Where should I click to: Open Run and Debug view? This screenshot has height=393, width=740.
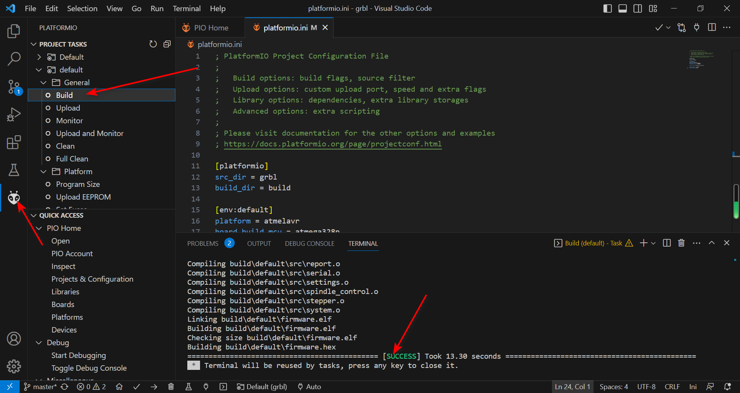pyautogui.click(x=14, y=114)
